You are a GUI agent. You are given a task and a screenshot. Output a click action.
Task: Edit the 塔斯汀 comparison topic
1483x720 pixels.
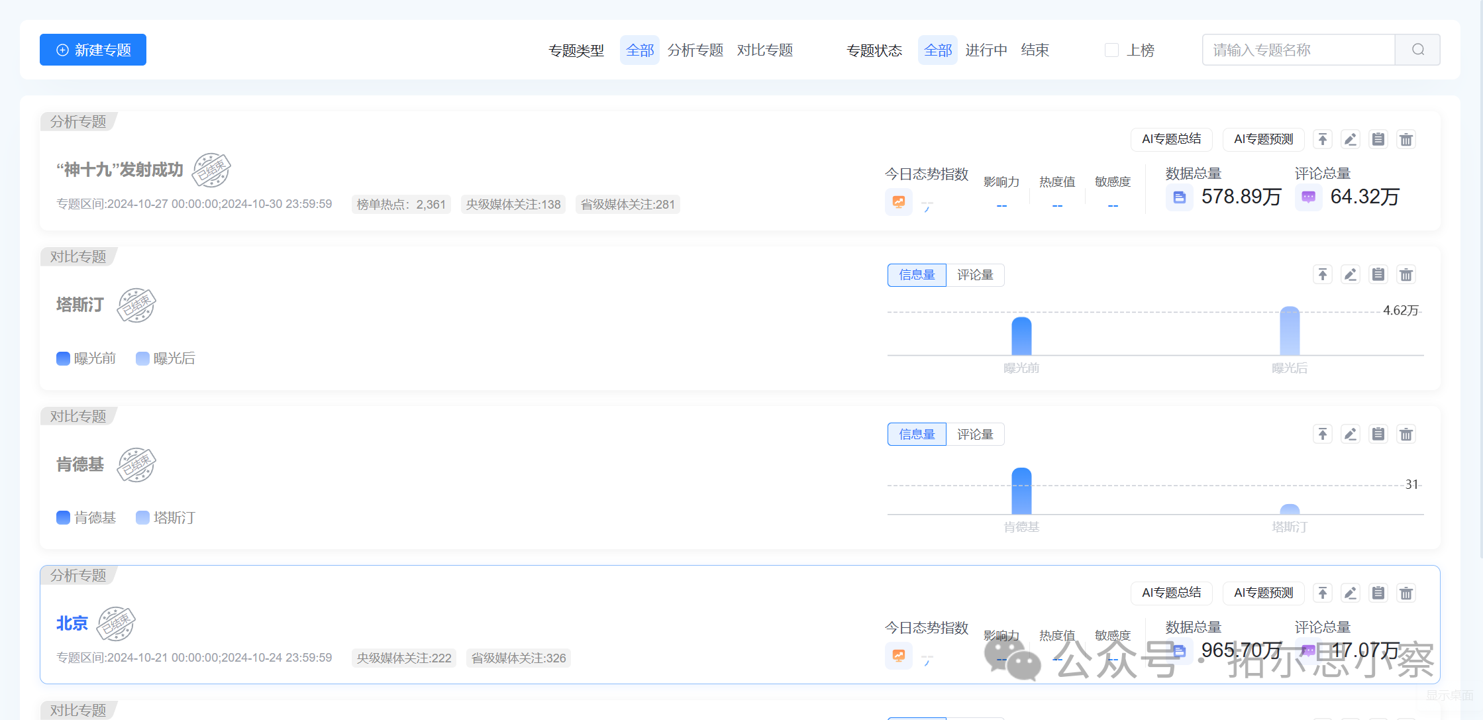(1351, 274)
